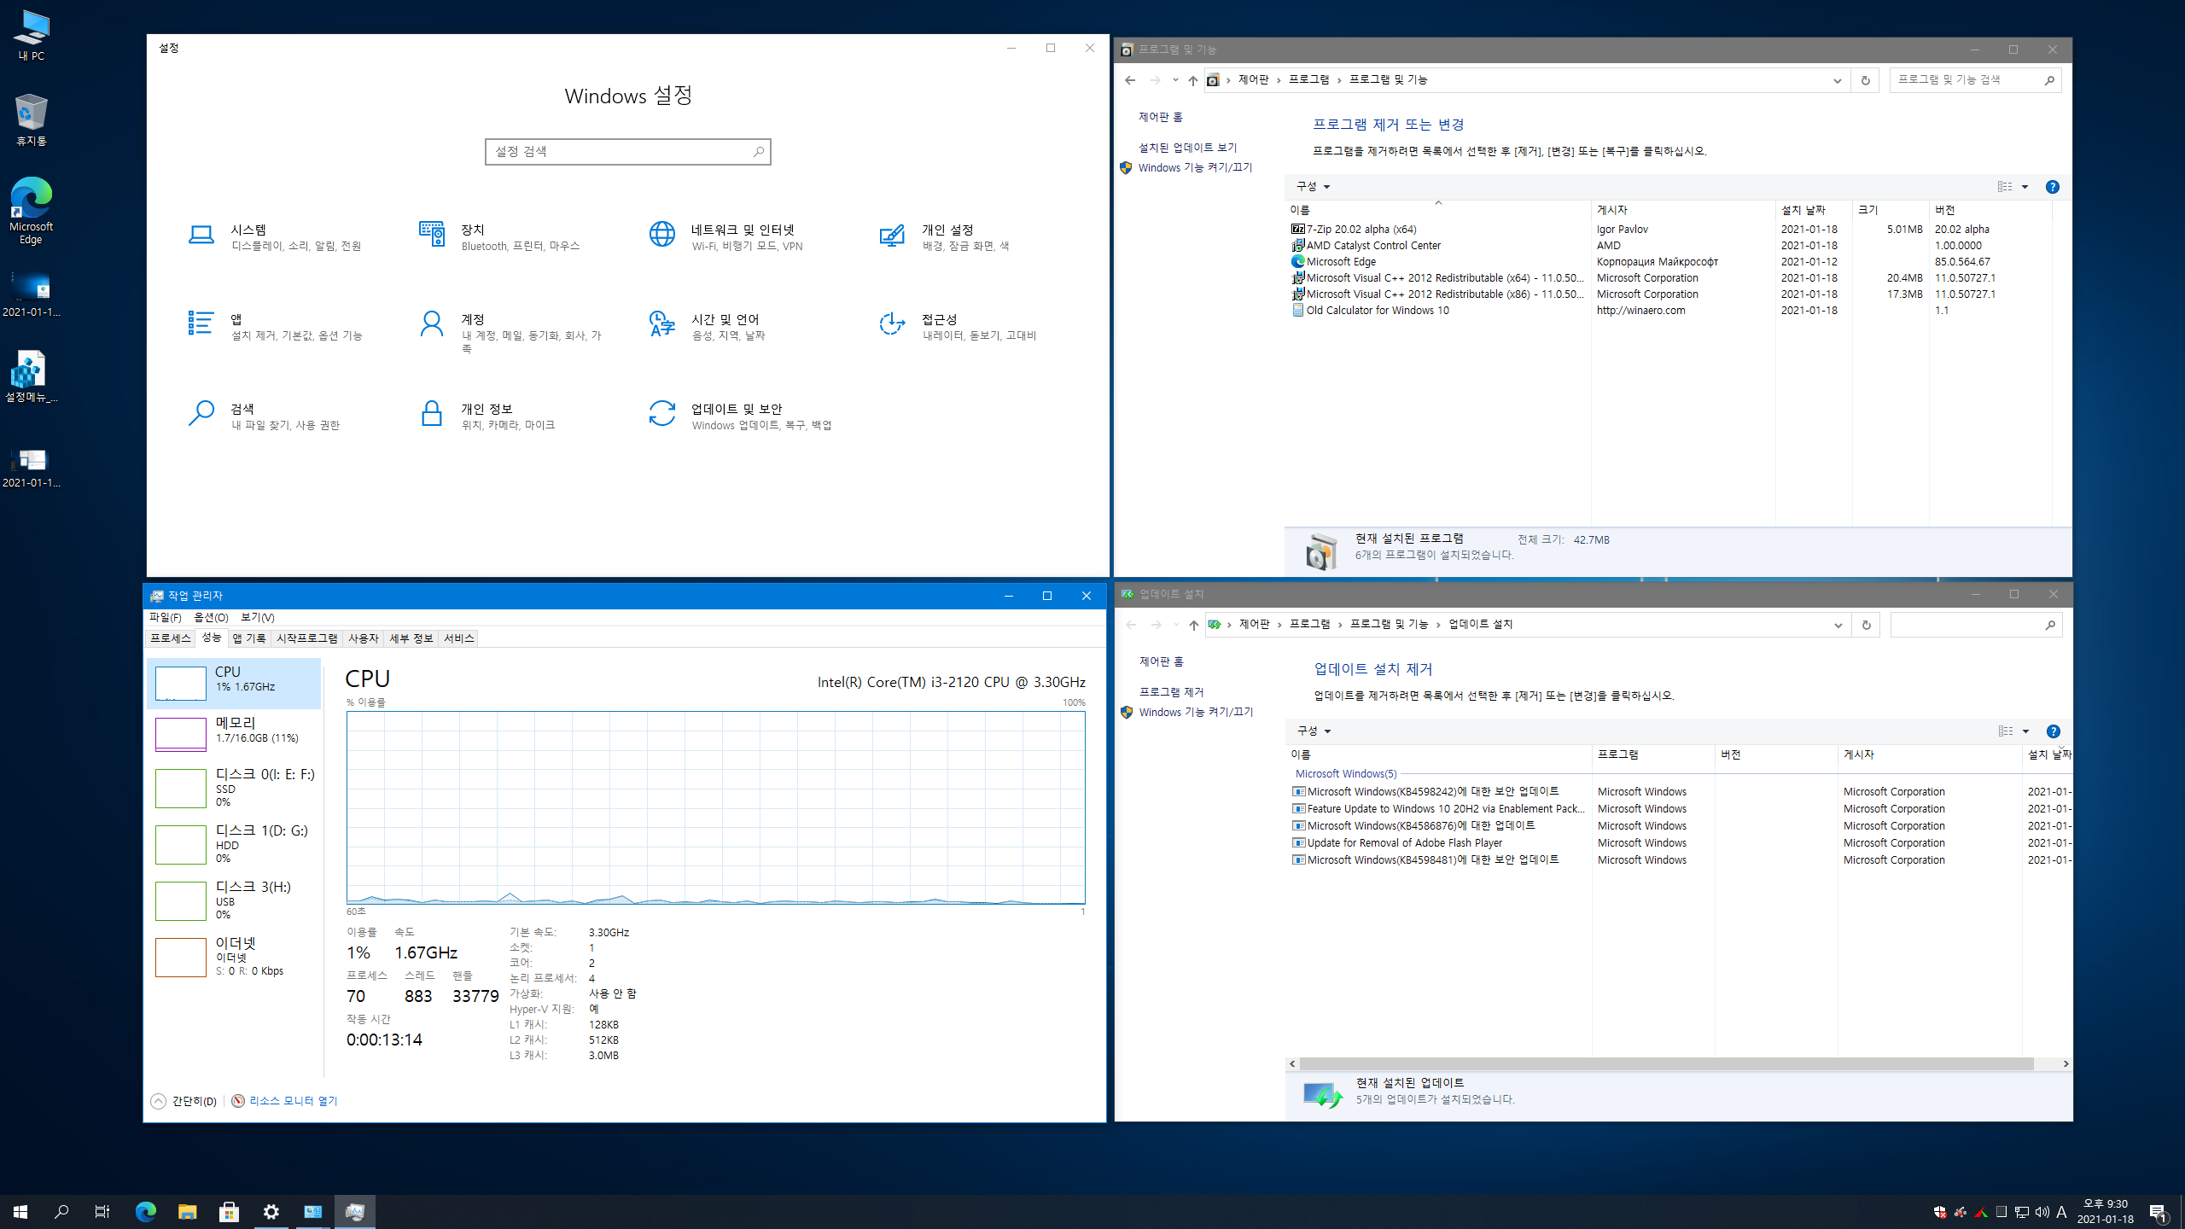The image size is (2185, 1229).
Task: Click the 설치된 업데이트 보기 link
Action: click(x=1187, y=148)
